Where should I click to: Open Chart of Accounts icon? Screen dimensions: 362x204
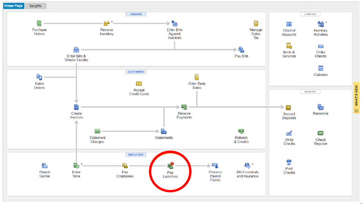tap(289, 24)
